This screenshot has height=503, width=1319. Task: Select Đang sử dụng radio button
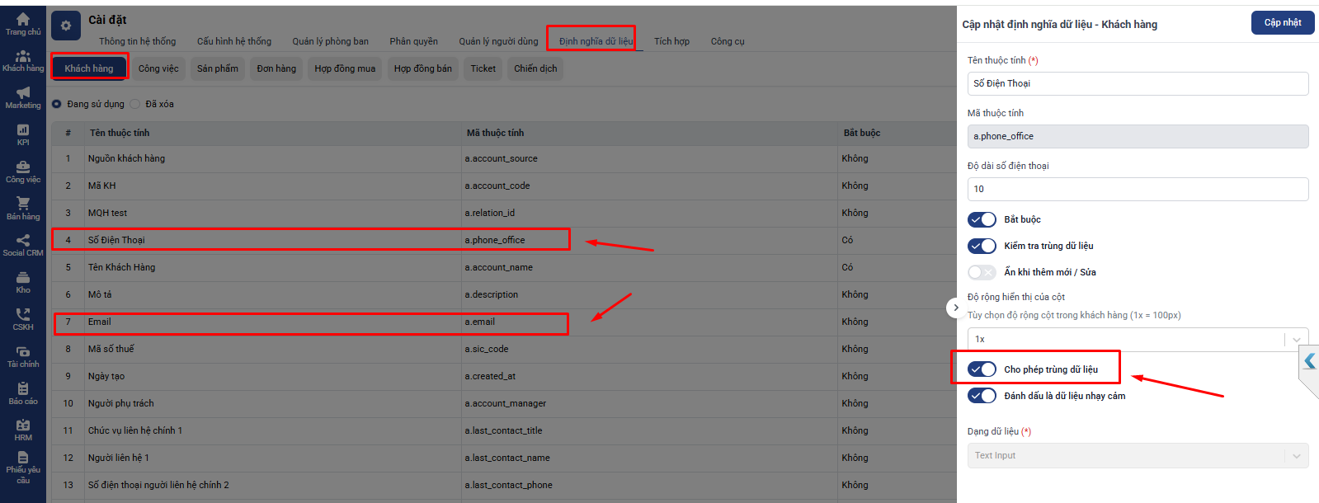pos(57,104)
